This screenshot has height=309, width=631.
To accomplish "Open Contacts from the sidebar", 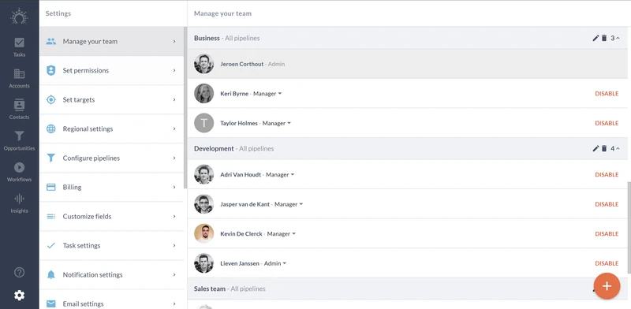I will pos(19,110).
